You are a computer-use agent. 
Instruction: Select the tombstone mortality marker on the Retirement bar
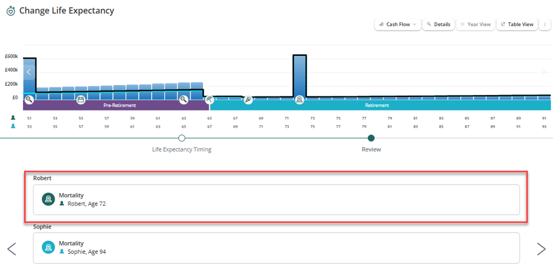[x=299, y=100]
